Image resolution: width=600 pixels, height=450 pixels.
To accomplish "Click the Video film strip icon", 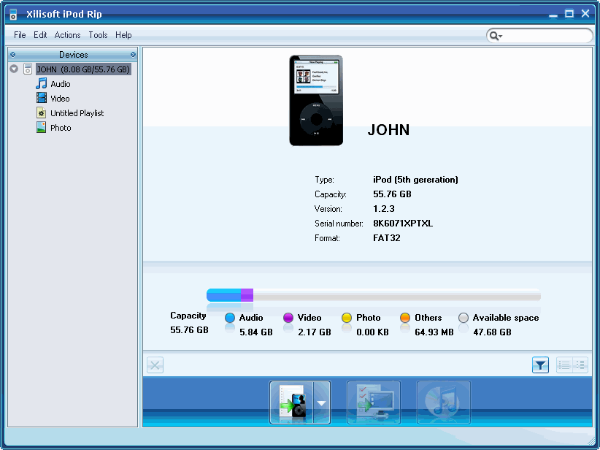I will point(42,98).
